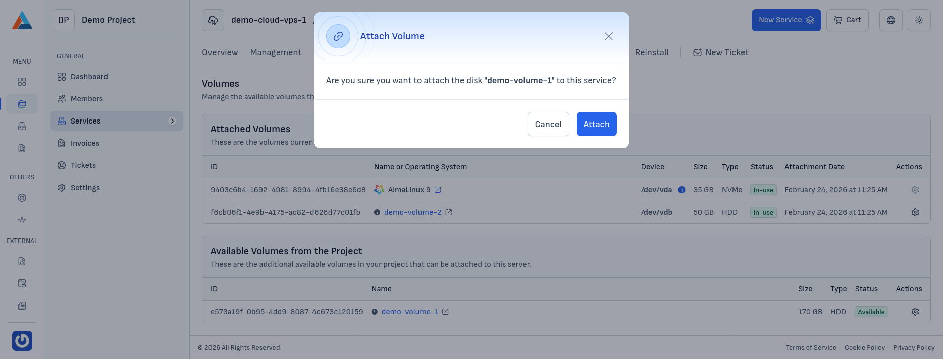This screenshot has height=359, width=943.
Task: Open the shopping Cart
Action: tap(847, 20)
